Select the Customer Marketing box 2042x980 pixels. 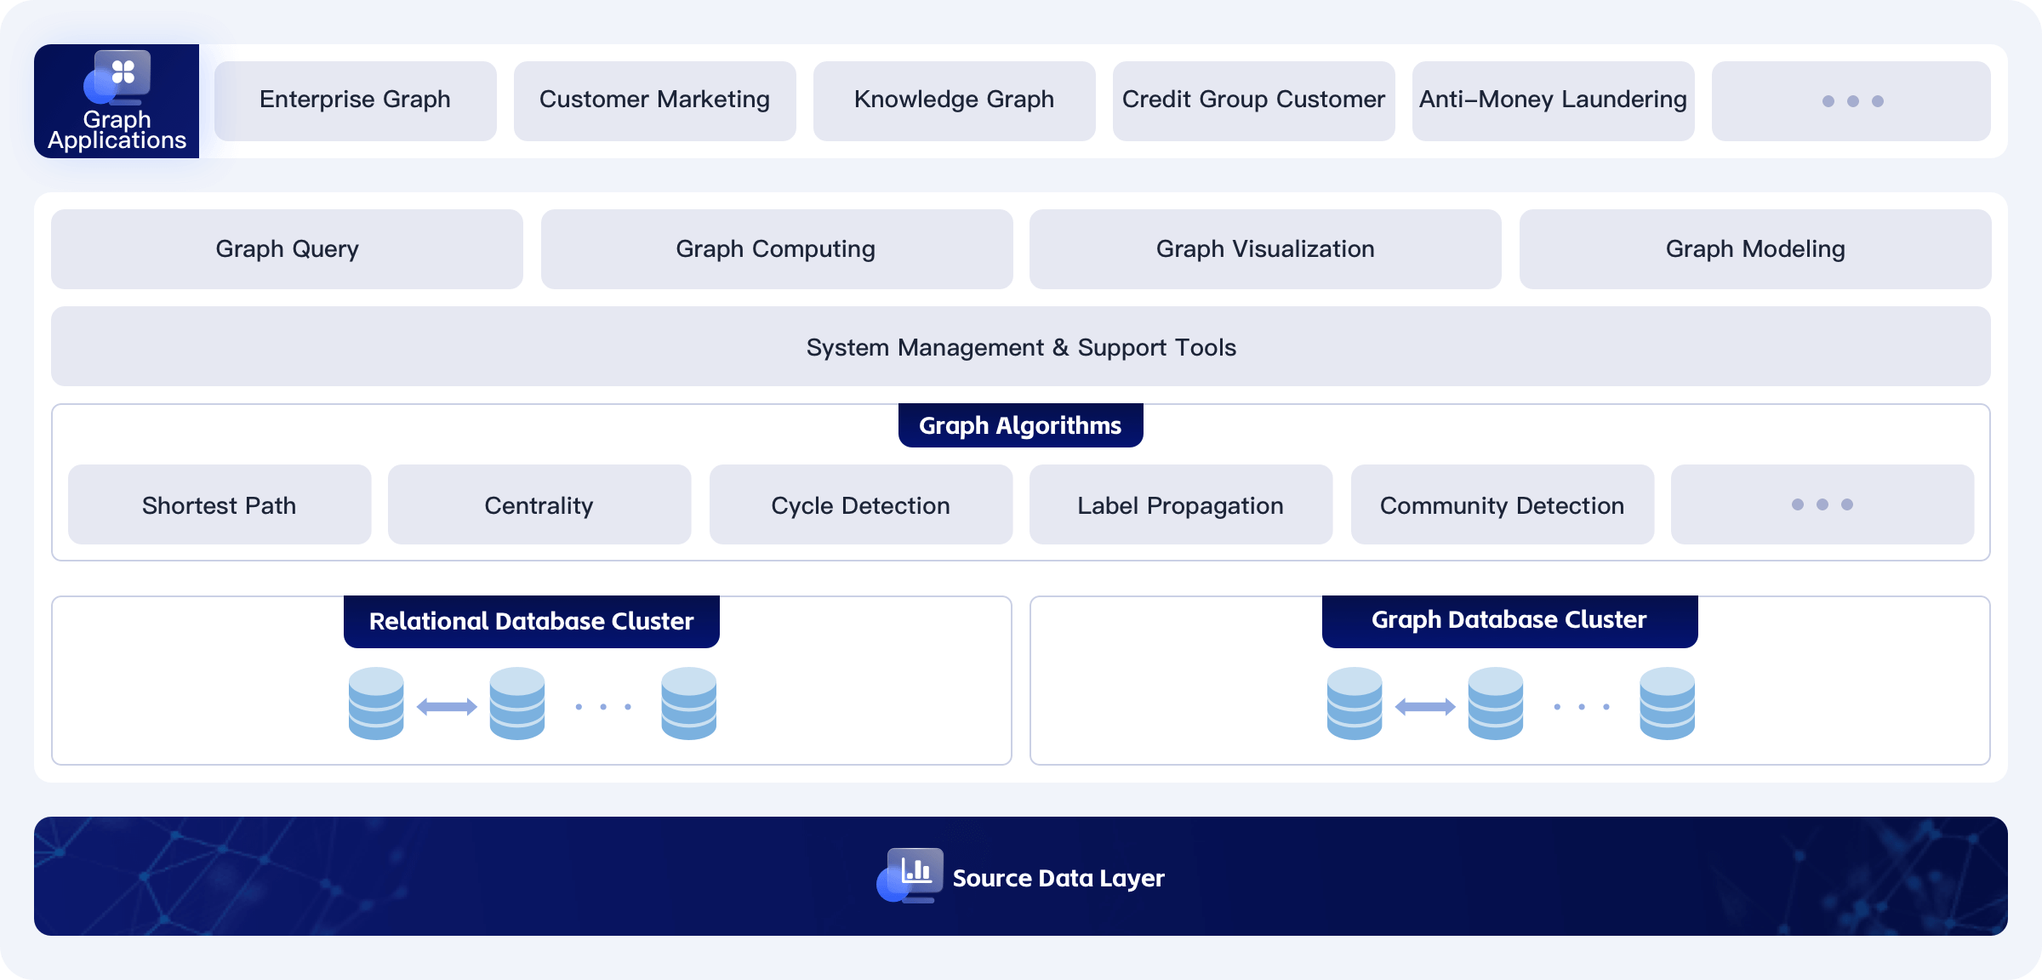(655, 101)
